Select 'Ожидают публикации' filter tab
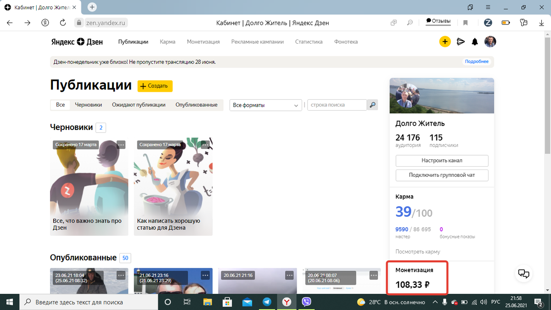 [139, 105]
